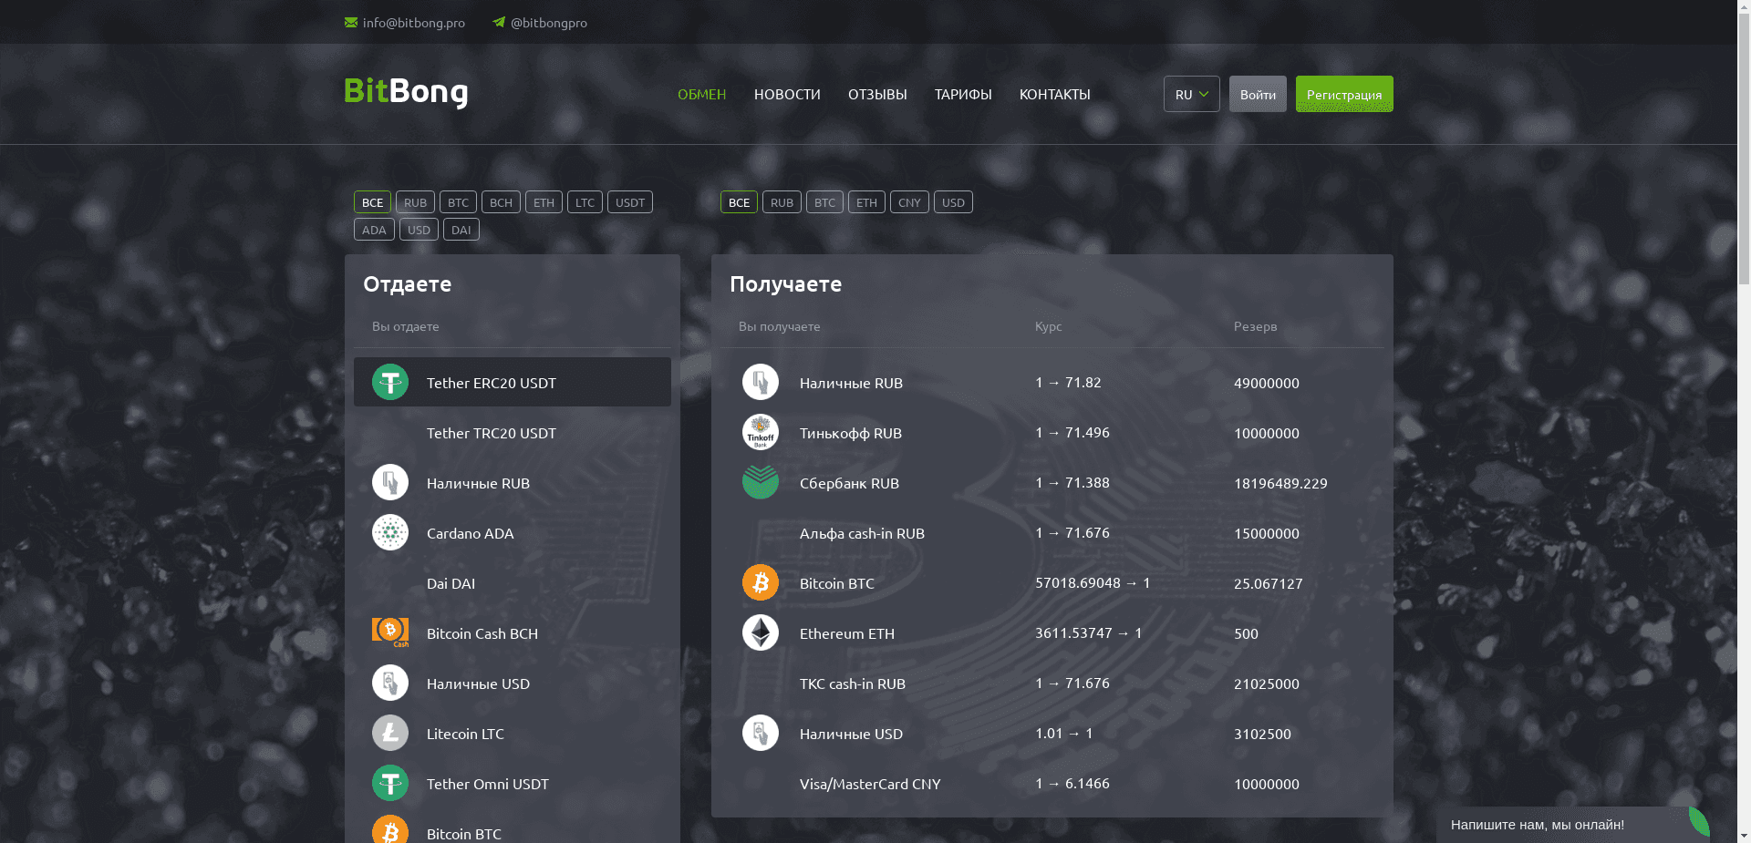The image size is (1751, 843).
Task: Select ВСЕ filter in the right panel
Action: [739, 201]
